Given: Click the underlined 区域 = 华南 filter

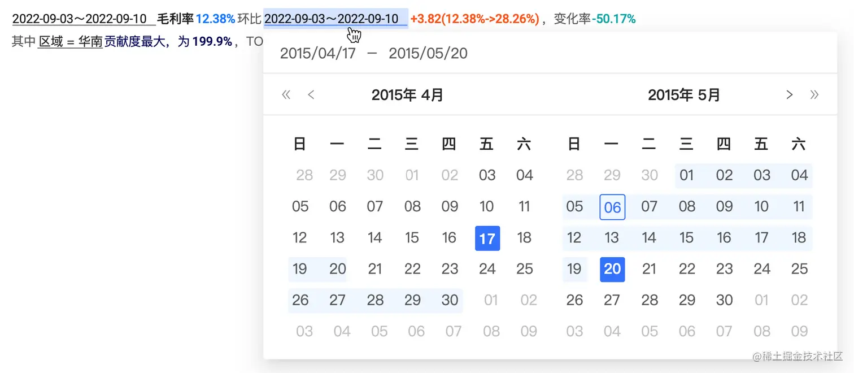Looking at the screenshot, I should pos(70,42).
